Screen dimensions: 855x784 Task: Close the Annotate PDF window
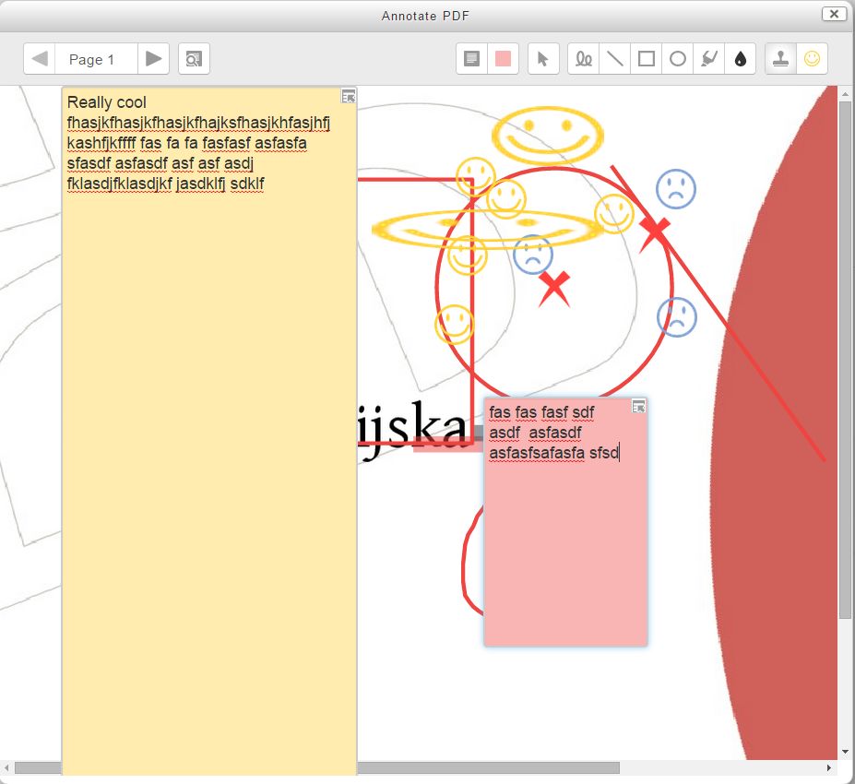click(834, 14)
